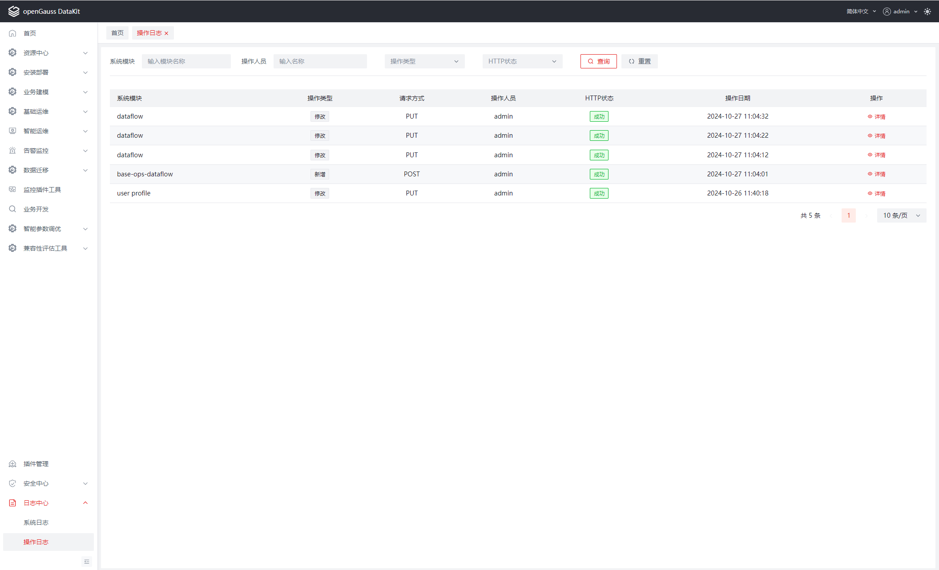Expand the 安全中心 menu chevron

pos(85,483)
